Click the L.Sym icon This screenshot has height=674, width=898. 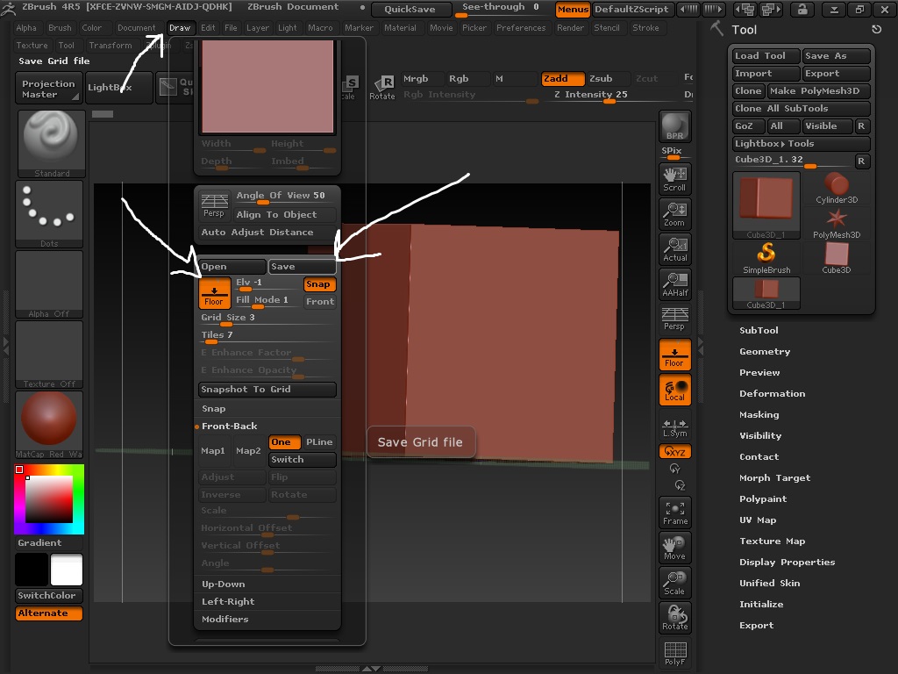[x=674, y=426]
